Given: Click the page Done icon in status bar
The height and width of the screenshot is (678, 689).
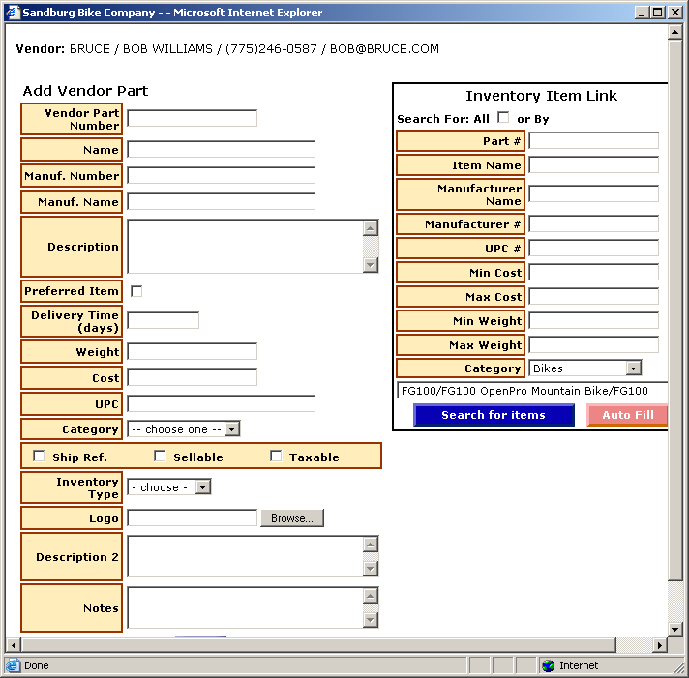Looking at the screenshot, I should pos(13,665).
